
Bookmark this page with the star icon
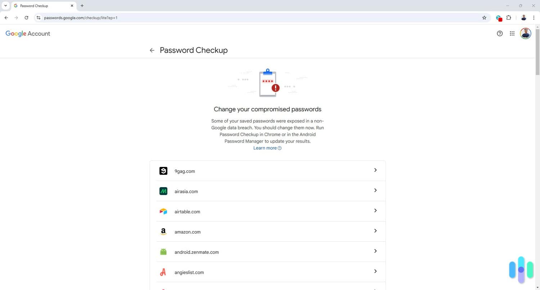(484, 18)
